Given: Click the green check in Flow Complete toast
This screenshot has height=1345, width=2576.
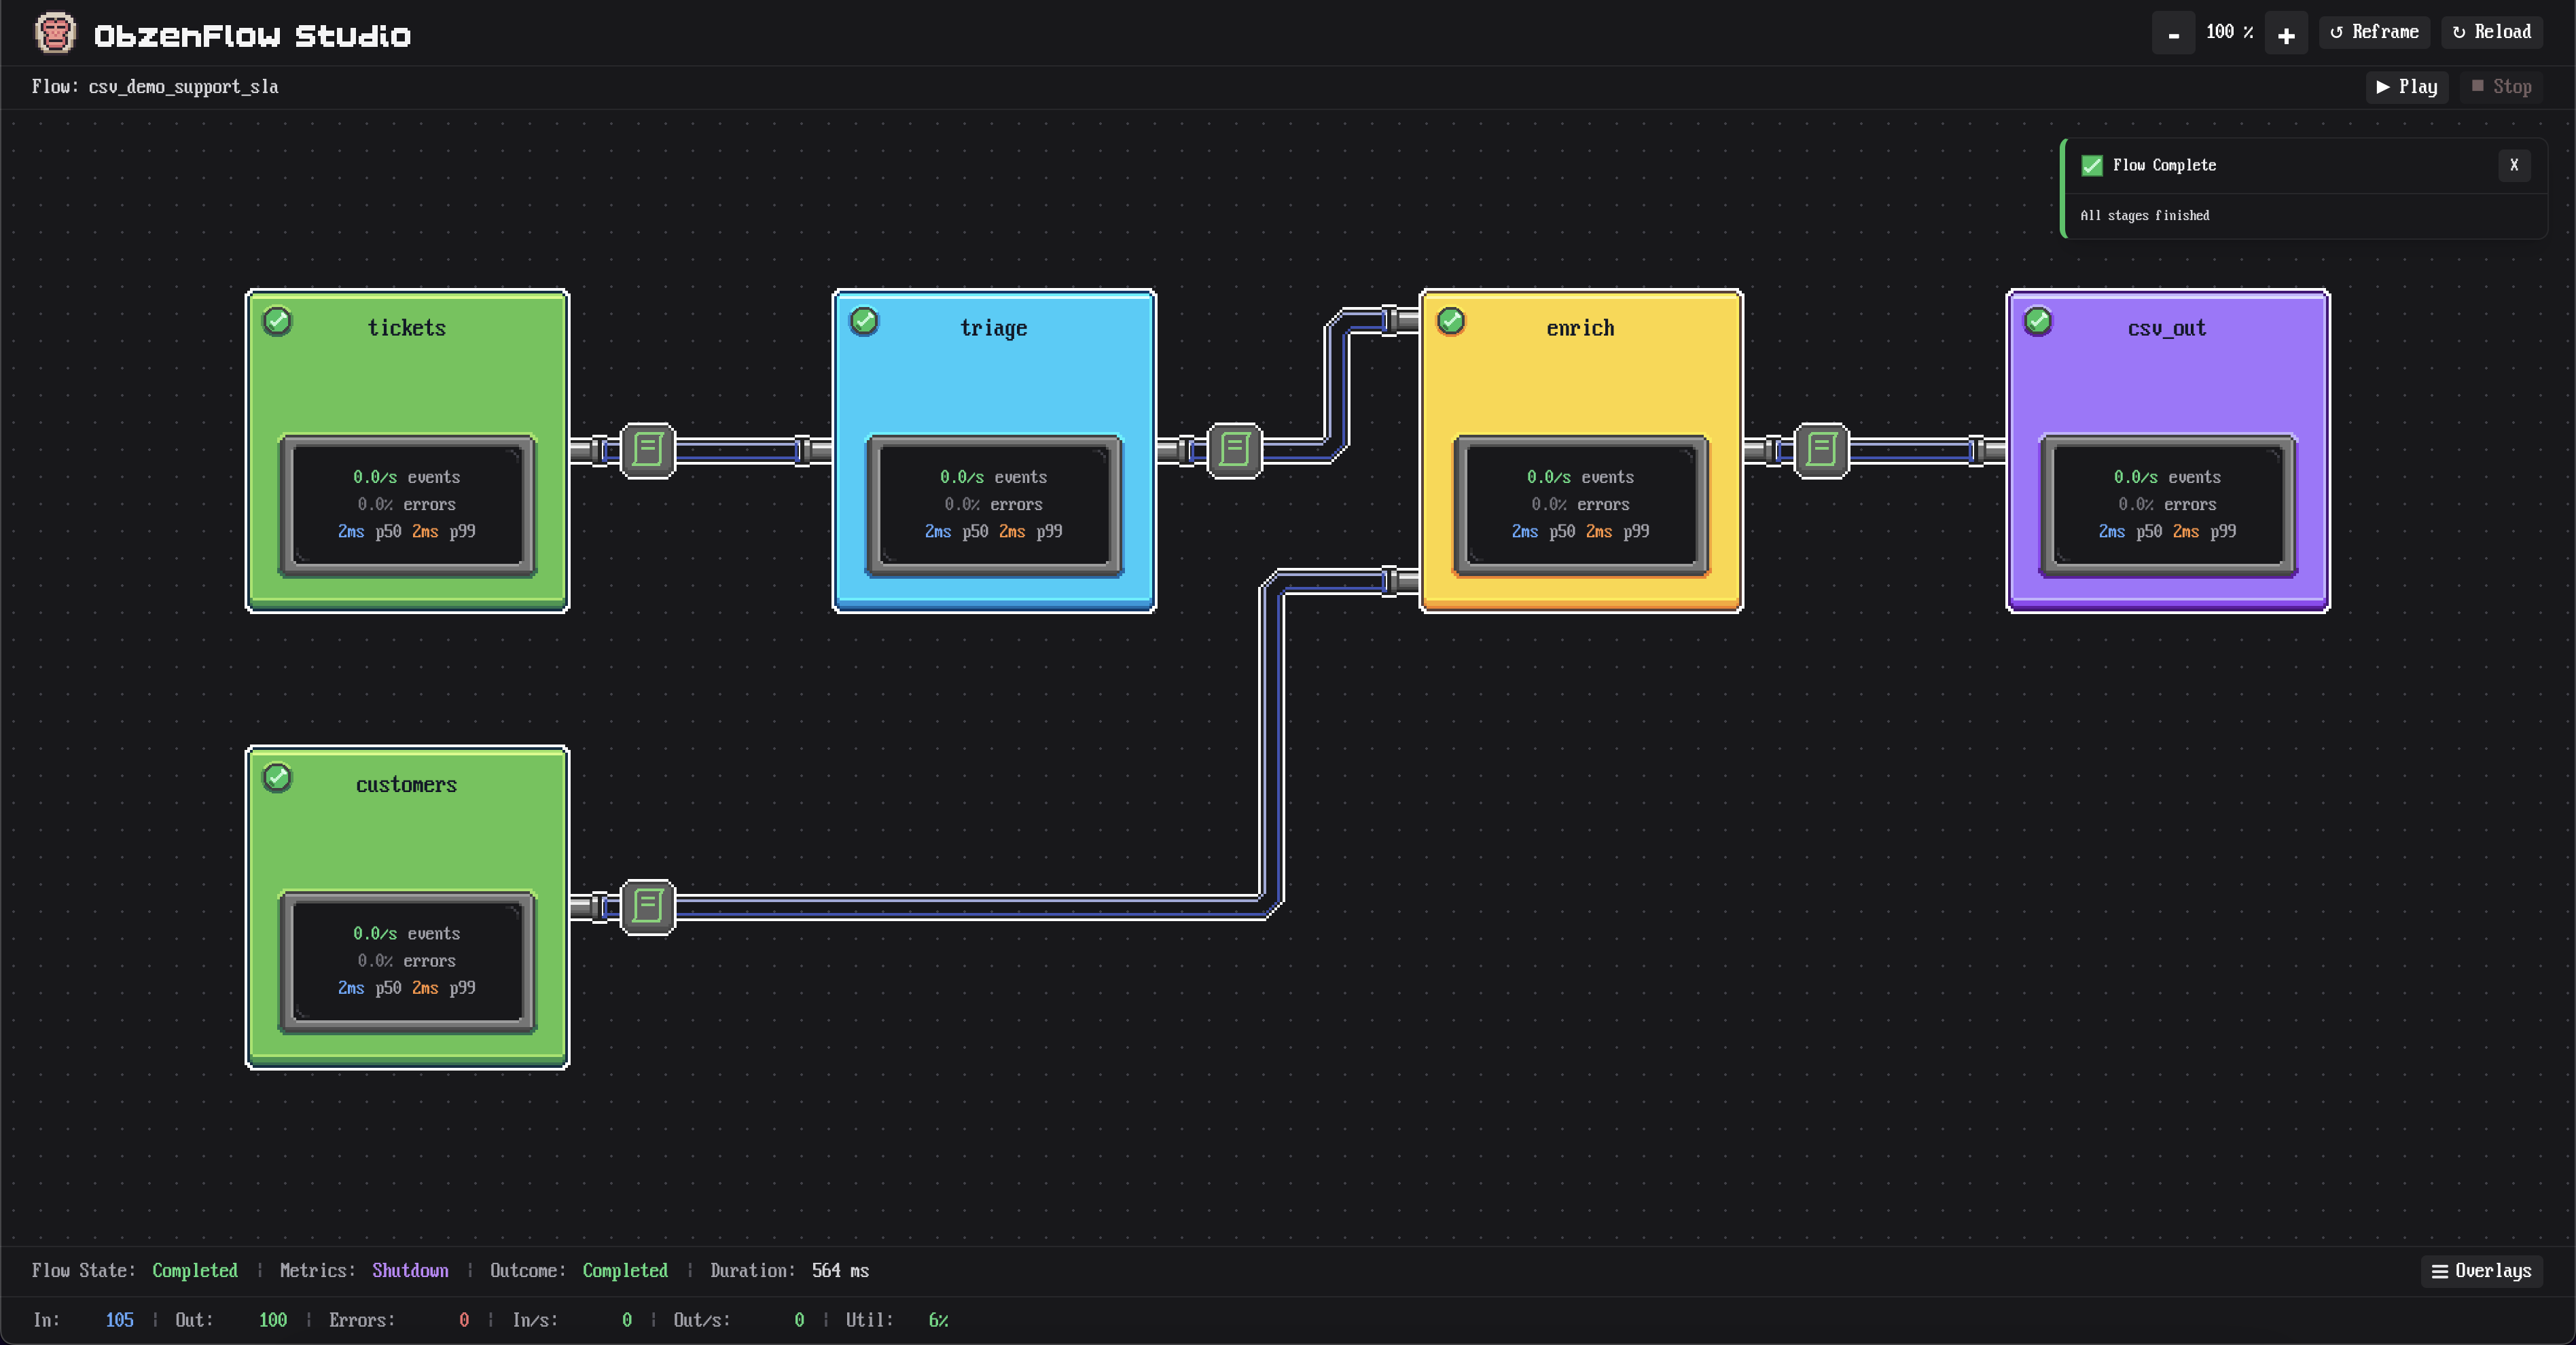Looking at the screenshot, I should (x=2092, y=165).
